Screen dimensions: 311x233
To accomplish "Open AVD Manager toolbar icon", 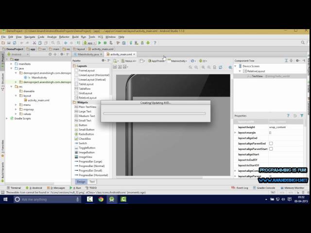I will [x=137, y=43].
